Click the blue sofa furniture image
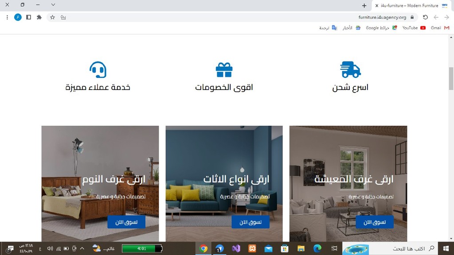 pos(224,184)
